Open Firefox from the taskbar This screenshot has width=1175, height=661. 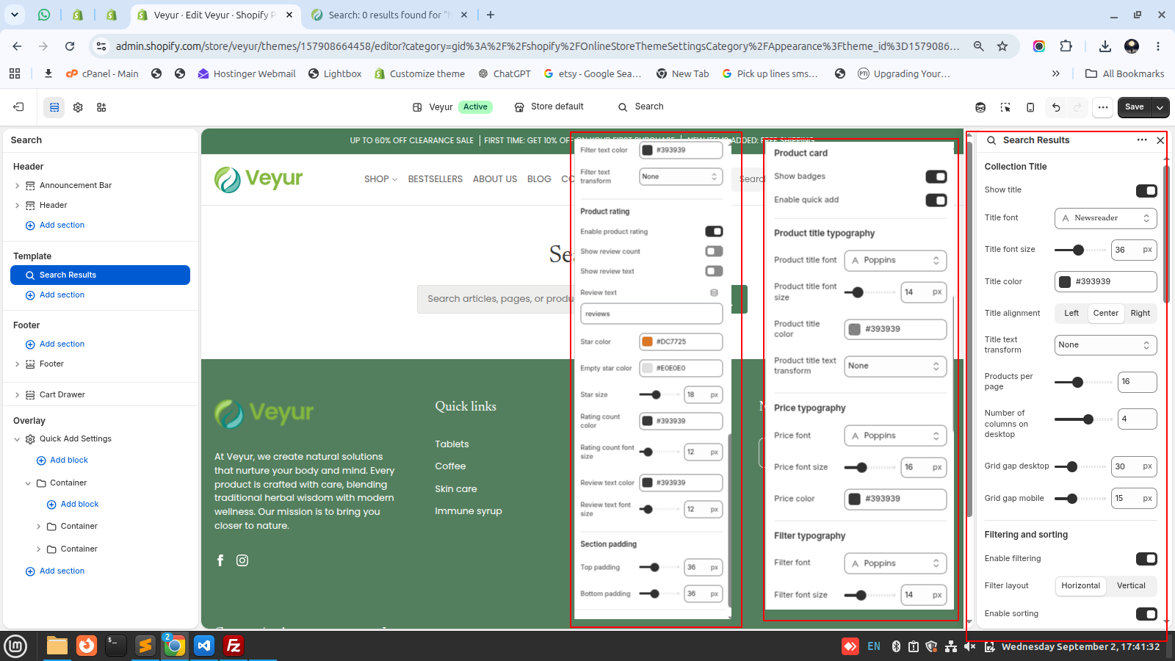pos(87,646)
